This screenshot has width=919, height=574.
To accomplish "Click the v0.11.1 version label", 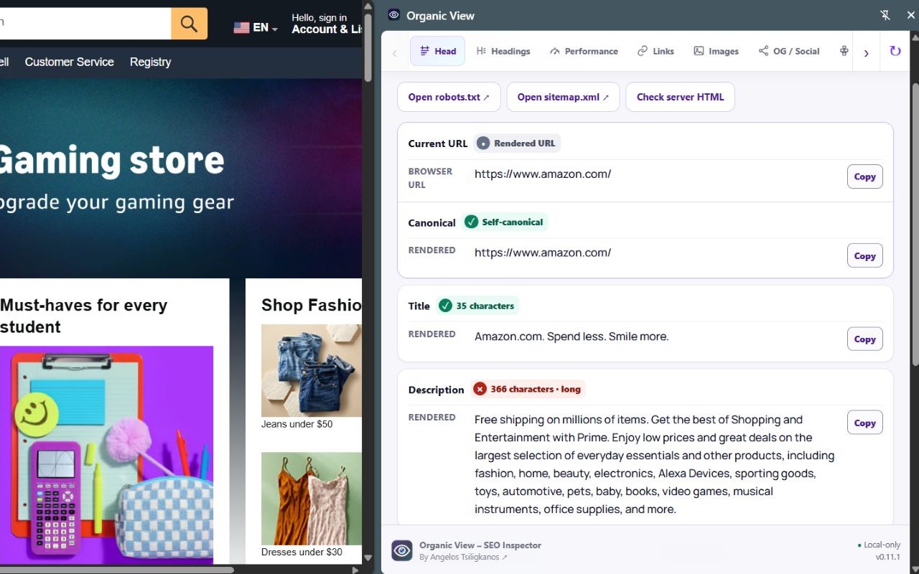I will [x=887, y=557].
